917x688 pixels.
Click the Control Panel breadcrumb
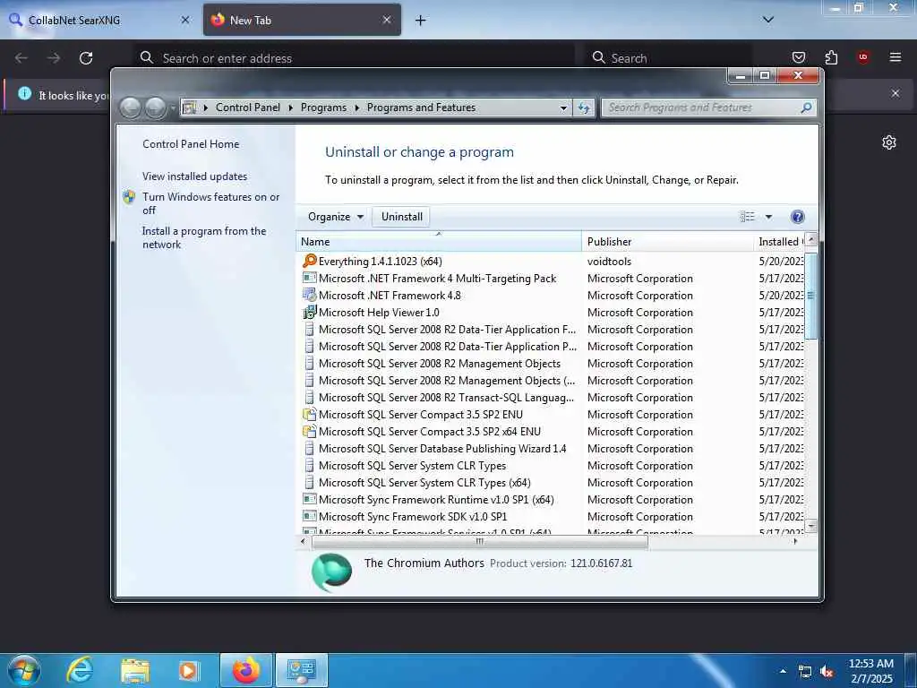(x=247, y=107)
